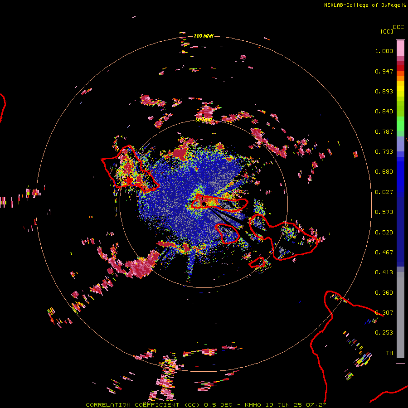The image size is (408, 408).
Task: Select the 0.573 legend value
Action: 384,212
